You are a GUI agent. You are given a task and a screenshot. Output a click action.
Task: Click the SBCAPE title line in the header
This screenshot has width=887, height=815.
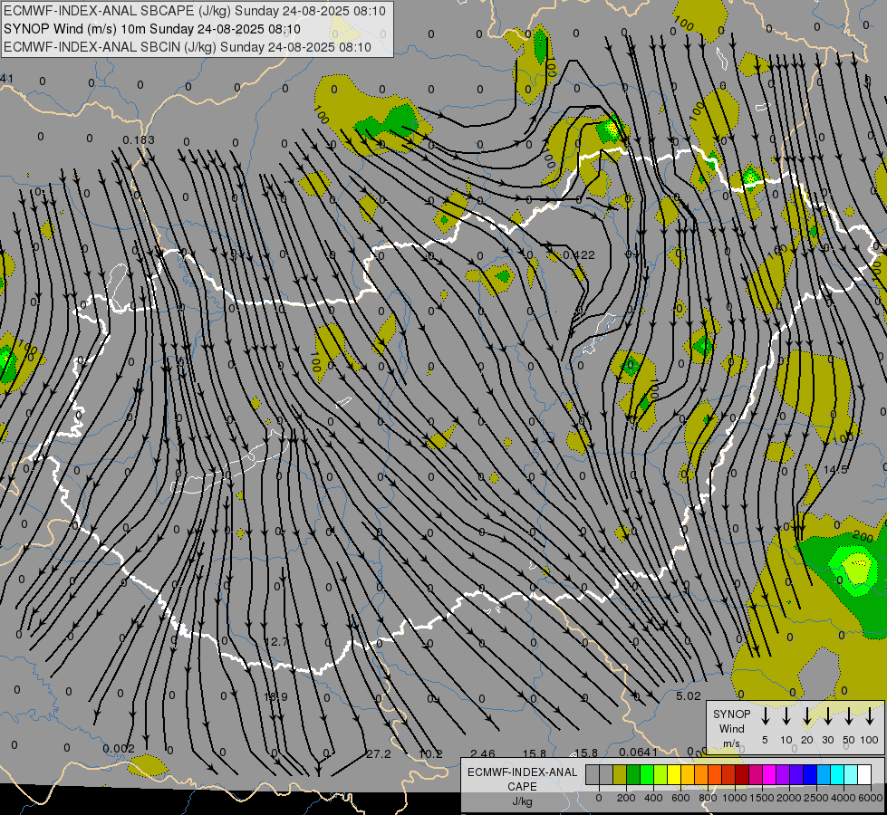coord(195,11)
